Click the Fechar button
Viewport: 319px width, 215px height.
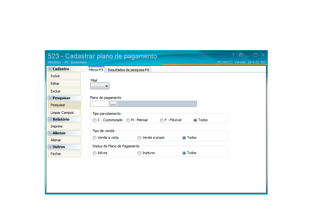pyautogui.click(x=65, y=154)
